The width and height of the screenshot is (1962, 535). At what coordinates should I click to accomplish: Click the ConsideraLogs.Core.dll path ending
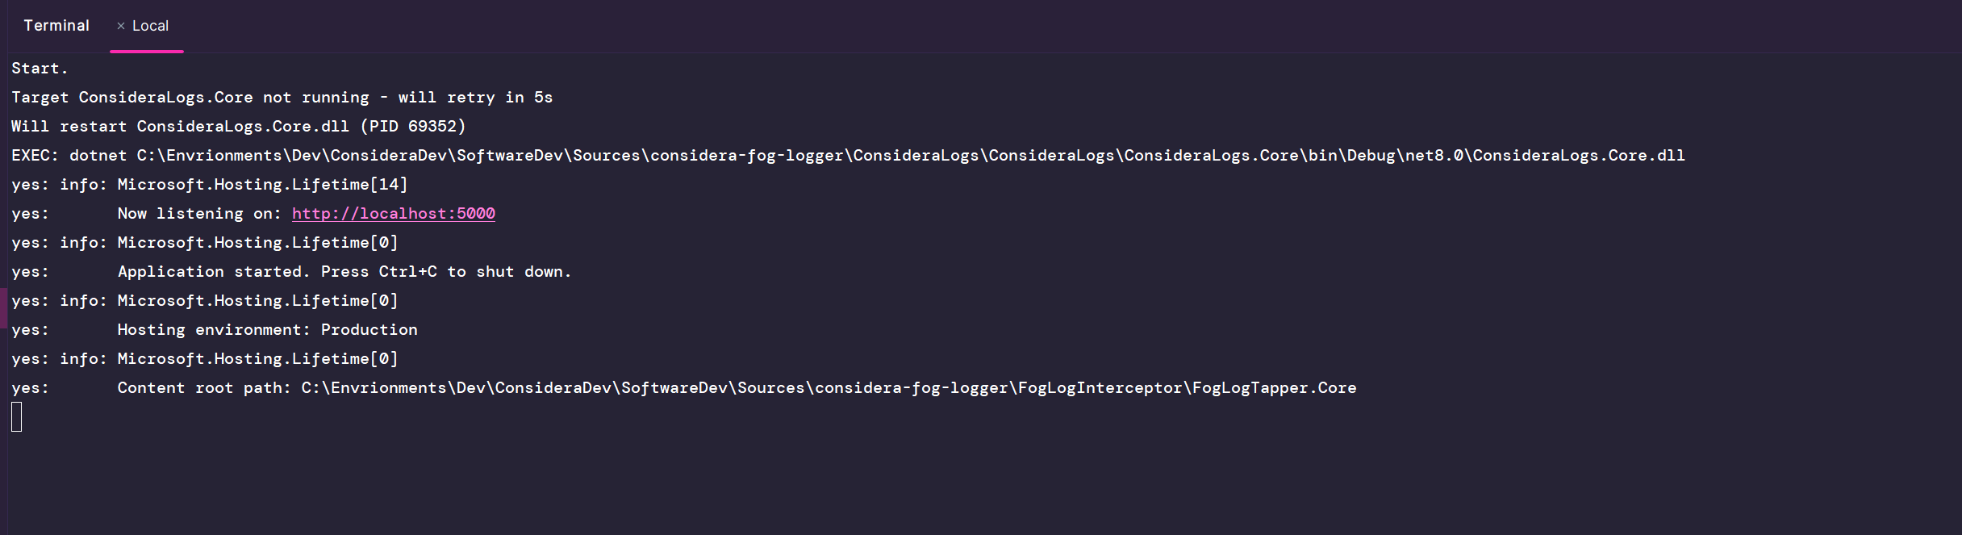pyautogui.click(x=1579, y=156)
